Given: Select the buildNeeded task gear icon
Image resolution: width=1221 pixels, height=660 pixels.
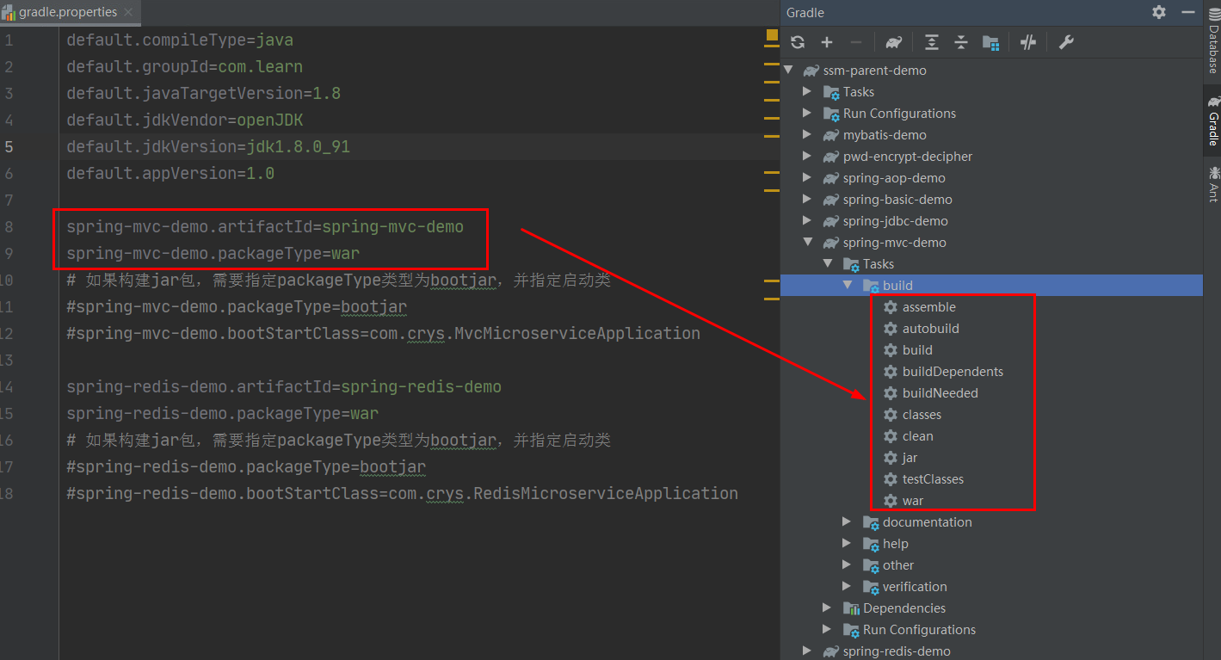Looking at the screenshot, I should click(x=891, y=393).
